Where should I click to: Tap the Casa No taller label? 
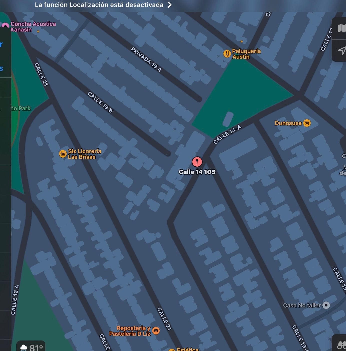(x=302, y=305)
